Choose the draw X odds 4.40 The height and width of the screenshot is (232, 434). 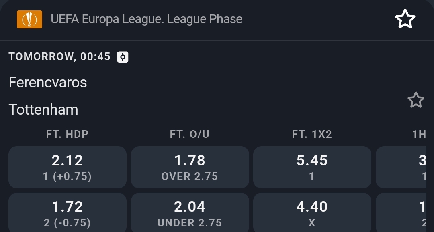[312, 213]
